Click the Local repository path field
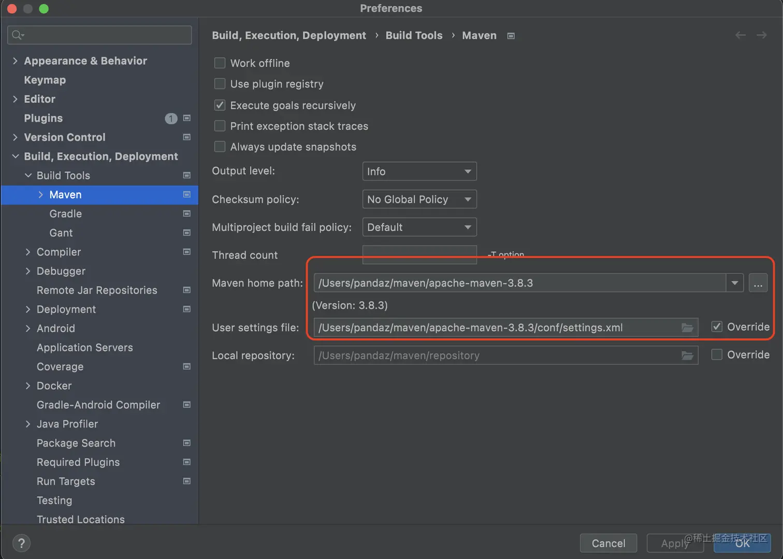Image resolution: width=783 pixels, height=559 pixels. click(506, 356)
